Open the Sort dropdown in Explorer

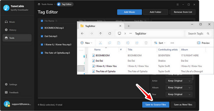pyautogui.click(x=160, y=43)
